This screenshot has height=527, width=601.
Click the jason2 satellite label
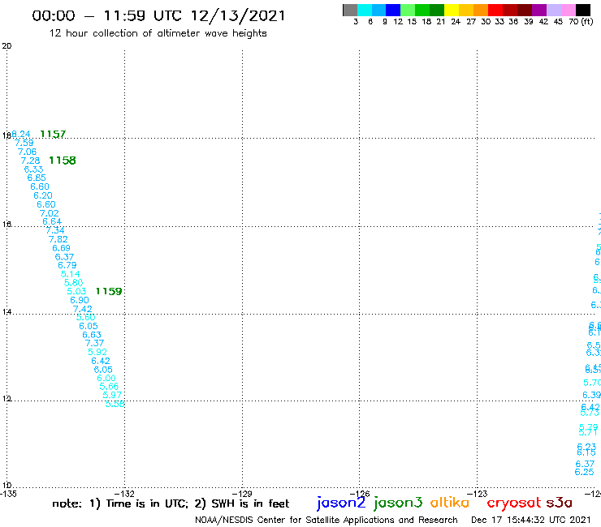coord(341,503)
